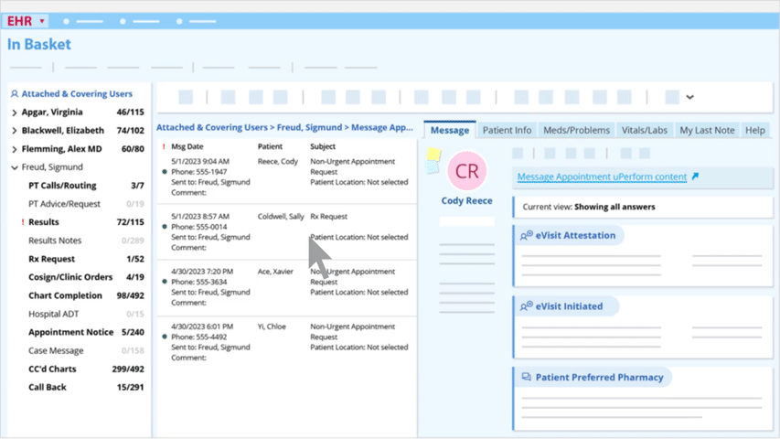Click unread dot on Yi, Chloe message
Screen dimensions: 780x439
165,337
